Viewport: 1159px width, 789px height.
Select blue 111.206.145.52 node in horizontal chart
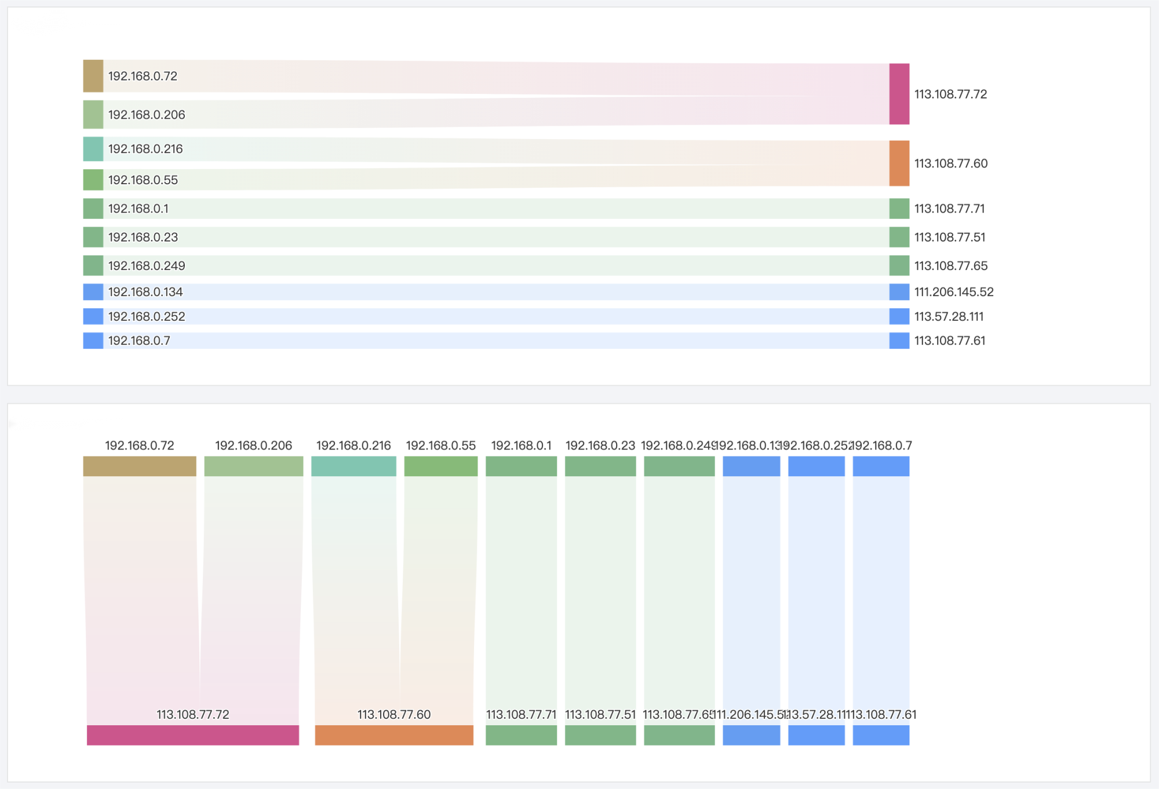tap(899, 292)
